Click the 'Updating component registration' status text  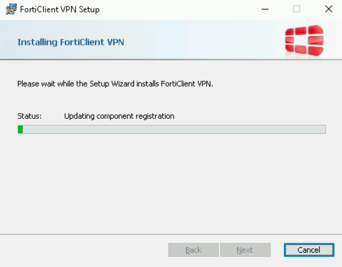click(x=119, y=116)
